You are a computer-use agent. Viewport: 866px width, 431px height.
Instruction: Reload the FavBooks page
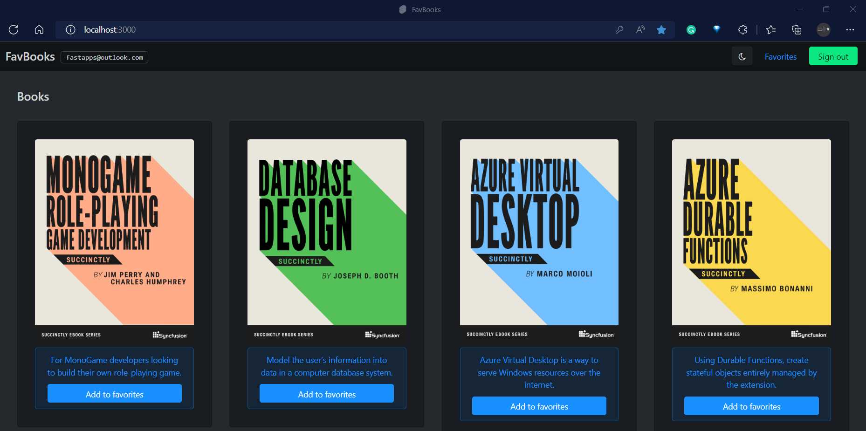(14, 29)
